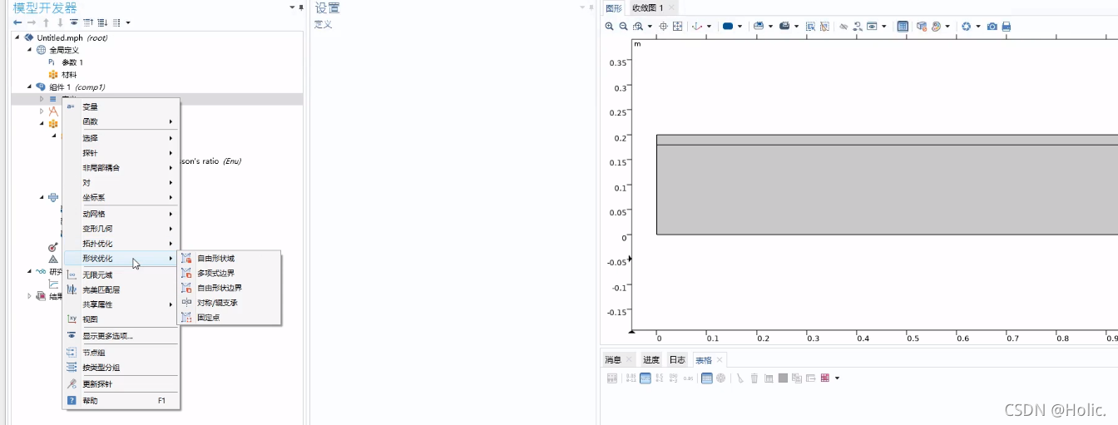Click the color palette icon in graphics toolbar
The image size is (1118, 425).
936,27
